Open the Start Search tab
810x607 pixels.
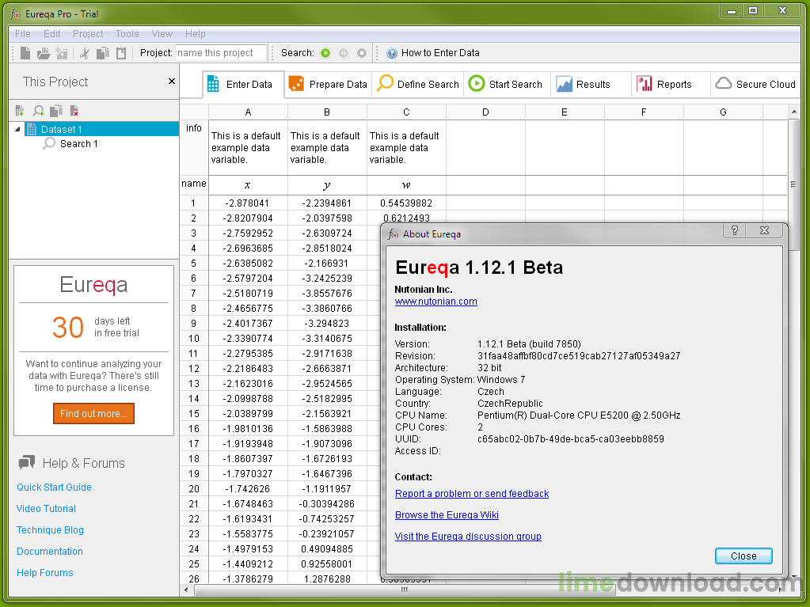[x=505, y=84]
